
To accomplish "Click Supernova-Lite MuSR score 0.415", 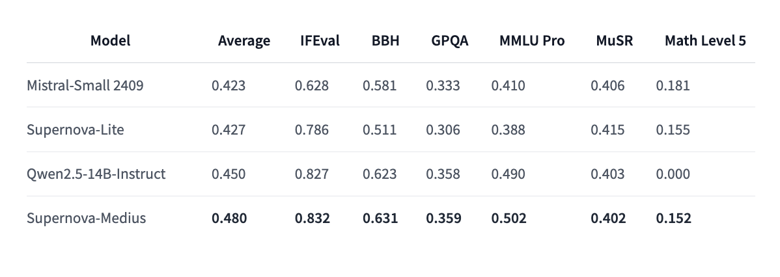I will click(x=607, y=129).
